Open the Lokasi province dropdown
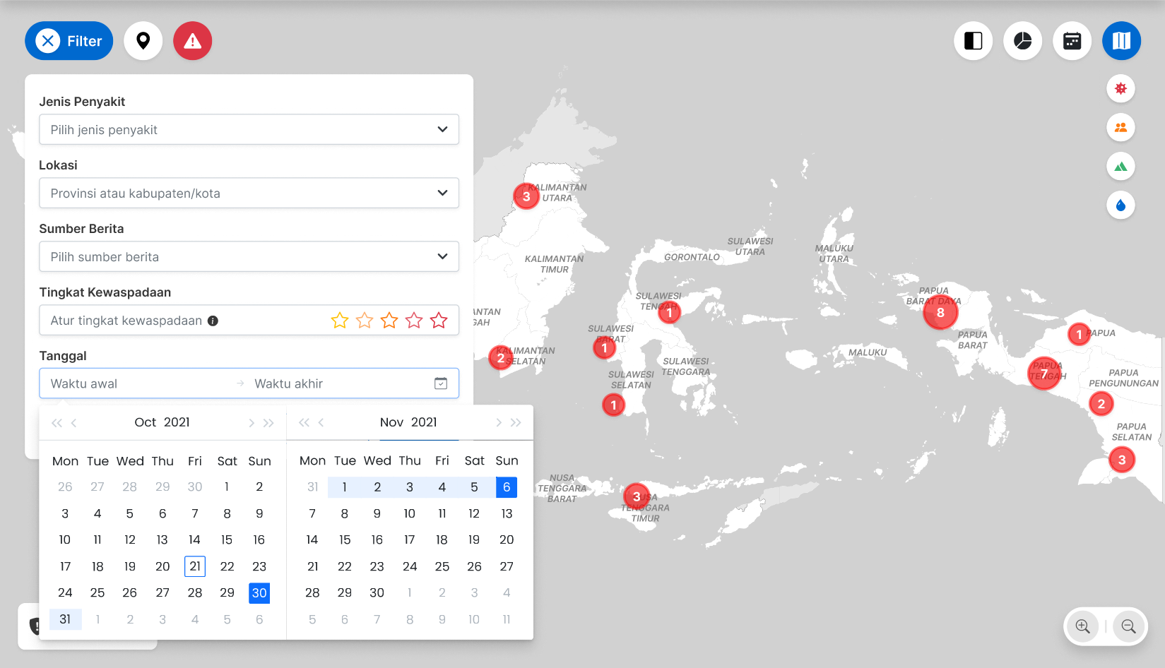Image resolution: width=1165 pixels, height=668 pixels. (x=249, y=193)
